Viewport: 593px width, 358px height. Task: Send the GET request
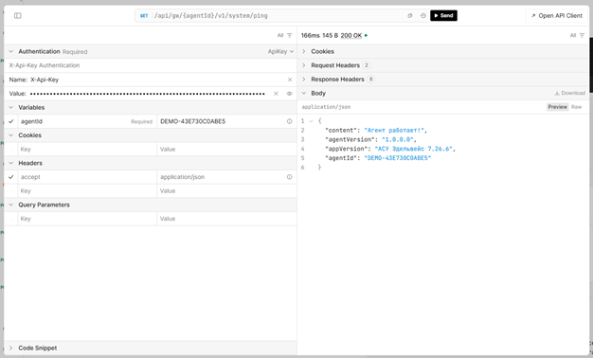(x=443, y=15)
